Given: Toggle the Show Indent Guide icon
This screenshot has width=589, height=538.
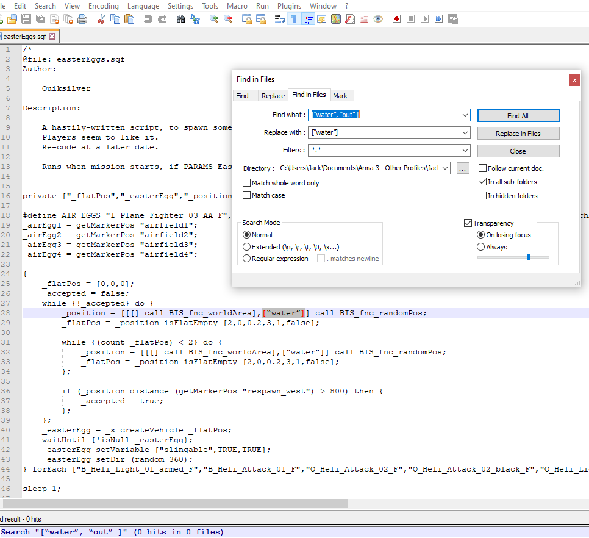Looking at the screenshot, I should 308,19.
